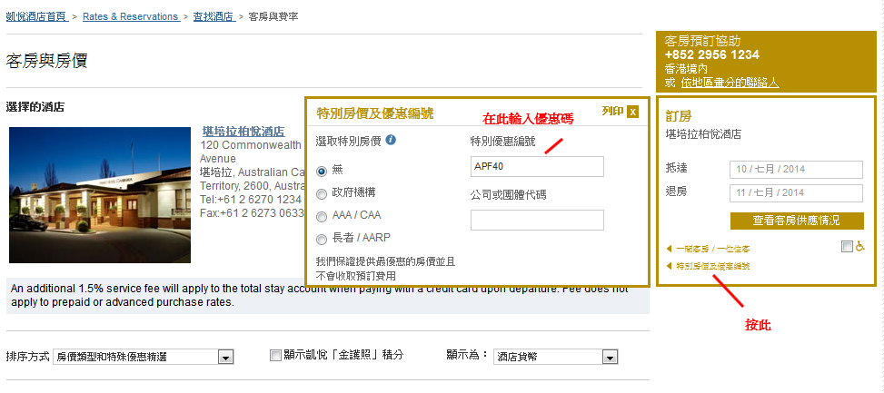Go to 凱悅酒店首頁 breadcrumb
Viewport: 884px width, 393px height.
click(x=36, y=16)
